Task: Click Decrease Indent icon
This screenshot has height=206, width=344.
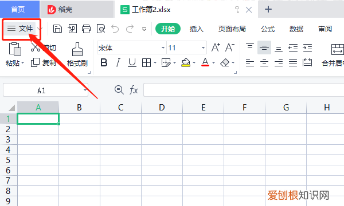Action: 293,47
